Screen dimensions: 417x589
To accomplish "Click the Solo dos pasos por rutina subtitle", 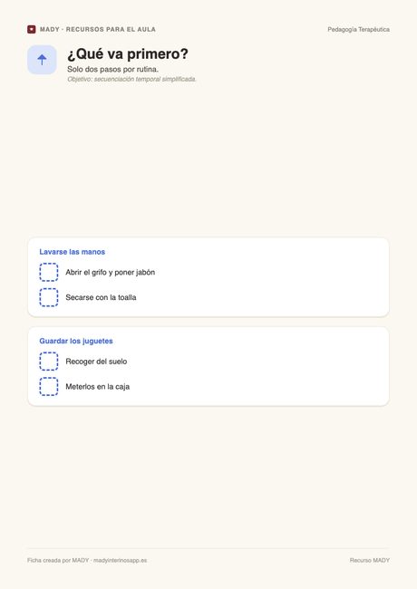I will tap(112, 69).
